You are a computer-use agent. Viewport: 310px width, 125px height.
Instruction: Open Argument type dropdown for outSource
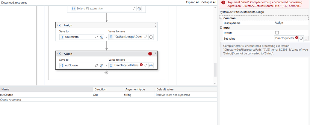(x=139, y=95)
